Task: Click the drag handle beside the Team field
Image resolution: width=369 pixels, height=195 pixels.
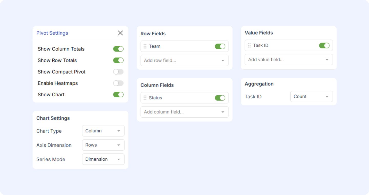Action: tap(145, 46)
